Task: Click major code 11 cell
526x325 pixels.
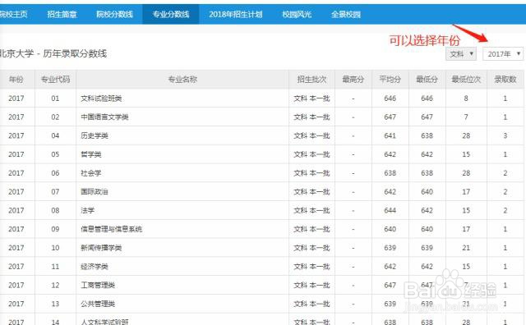Action: point(55,267)
